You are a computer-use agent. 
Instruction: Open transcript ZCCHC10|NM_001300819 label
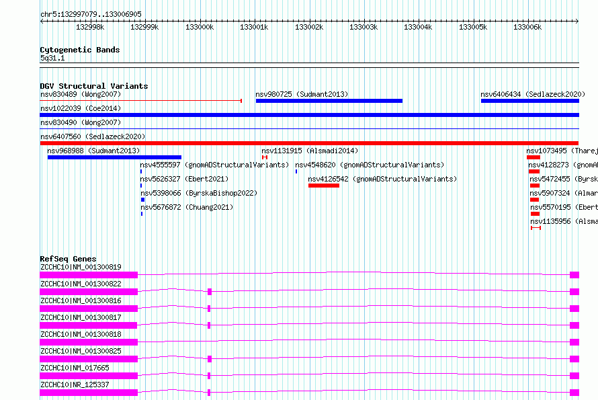tap(81, 267)
